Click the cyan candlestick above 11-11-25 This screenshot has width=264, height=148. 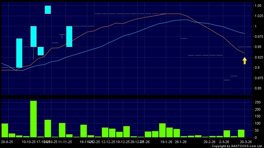pyautogui.click(x=69, y=36)
